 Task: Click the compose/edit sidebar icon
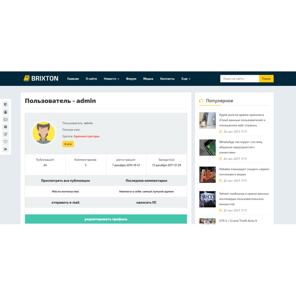pyautogui.click(x=5, y=134)
